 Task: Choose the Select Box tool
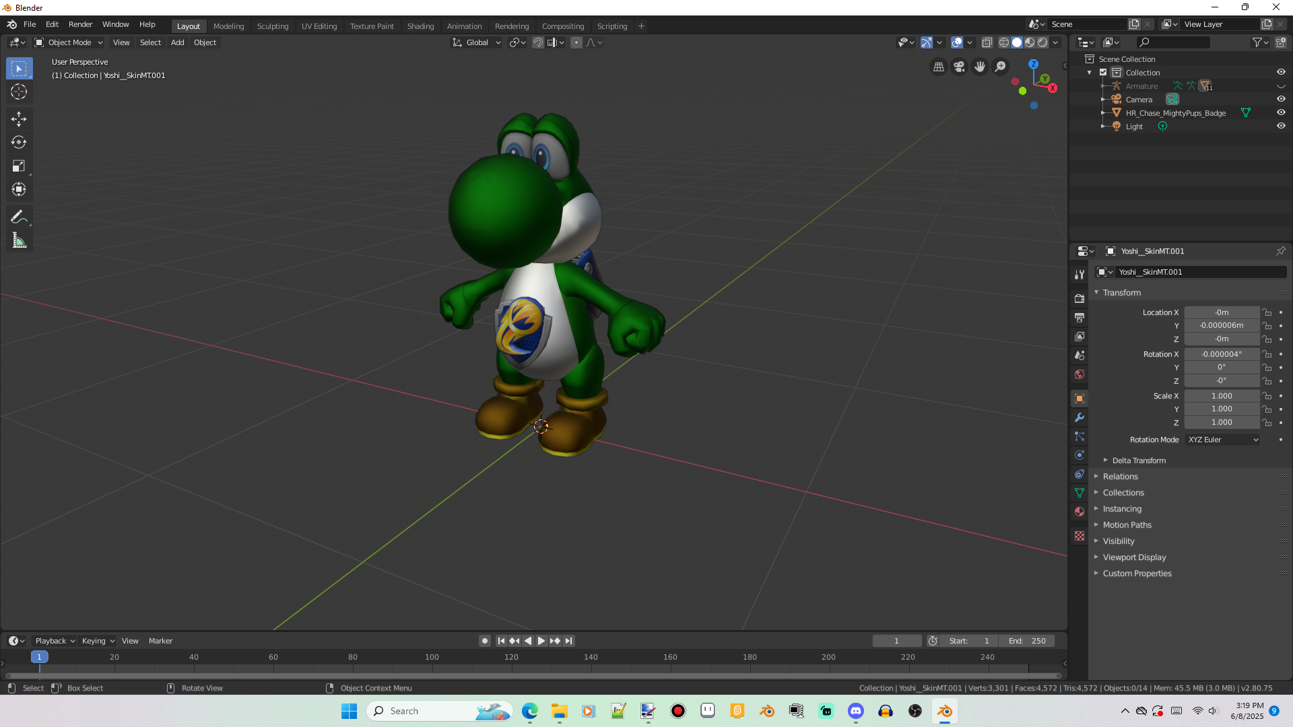[x=19, y=68]
